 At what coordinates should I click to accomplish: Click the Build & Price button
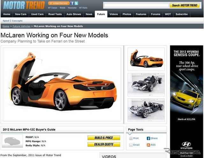[104, 138]
